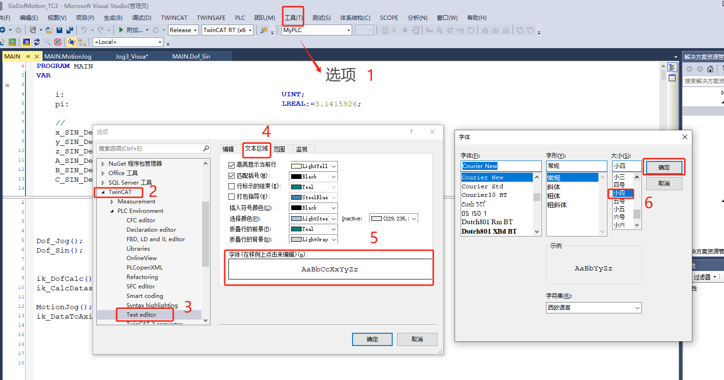The height and width of the screenshot is (380, 724).
Task: Select Text editor in options tree
Action: 141,315
